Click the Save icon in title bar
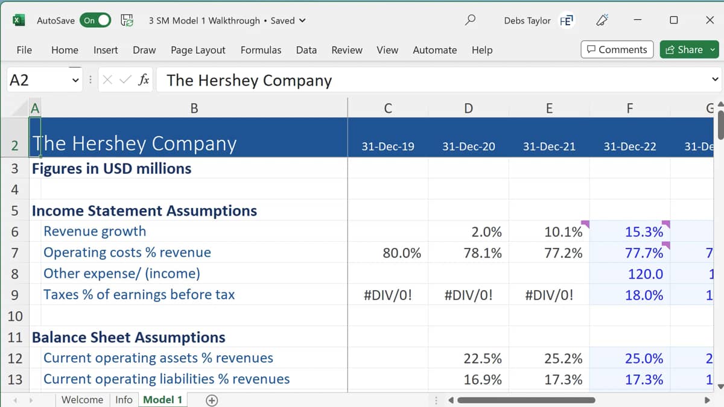724x407 pixels. (127, 21)
